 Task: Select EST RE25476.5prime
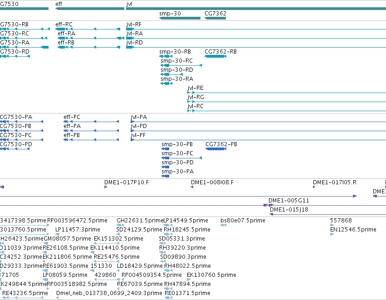pyautogui.click(x=107, y=262)
